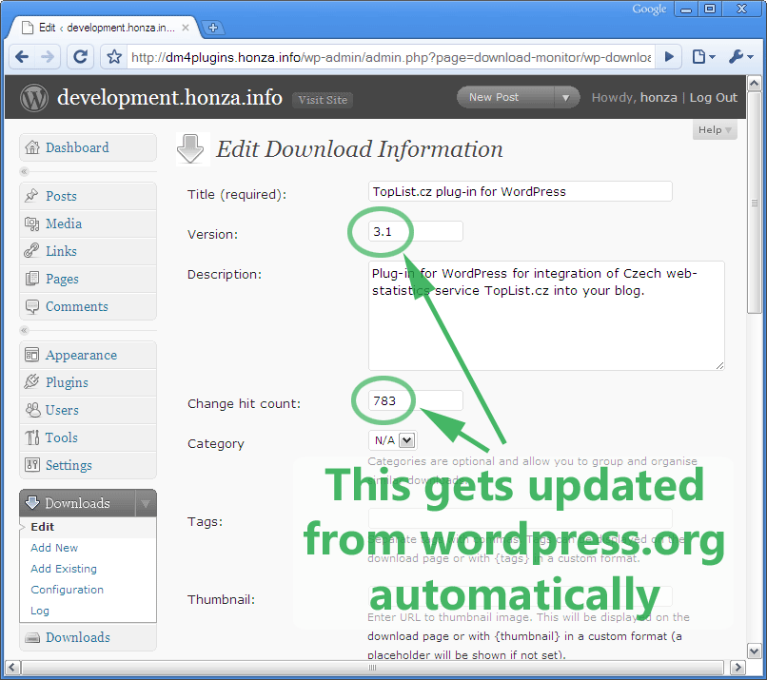This screenshot has height=680, width=767.
Task: Open the Pages menu
Action: pos(62,279)
